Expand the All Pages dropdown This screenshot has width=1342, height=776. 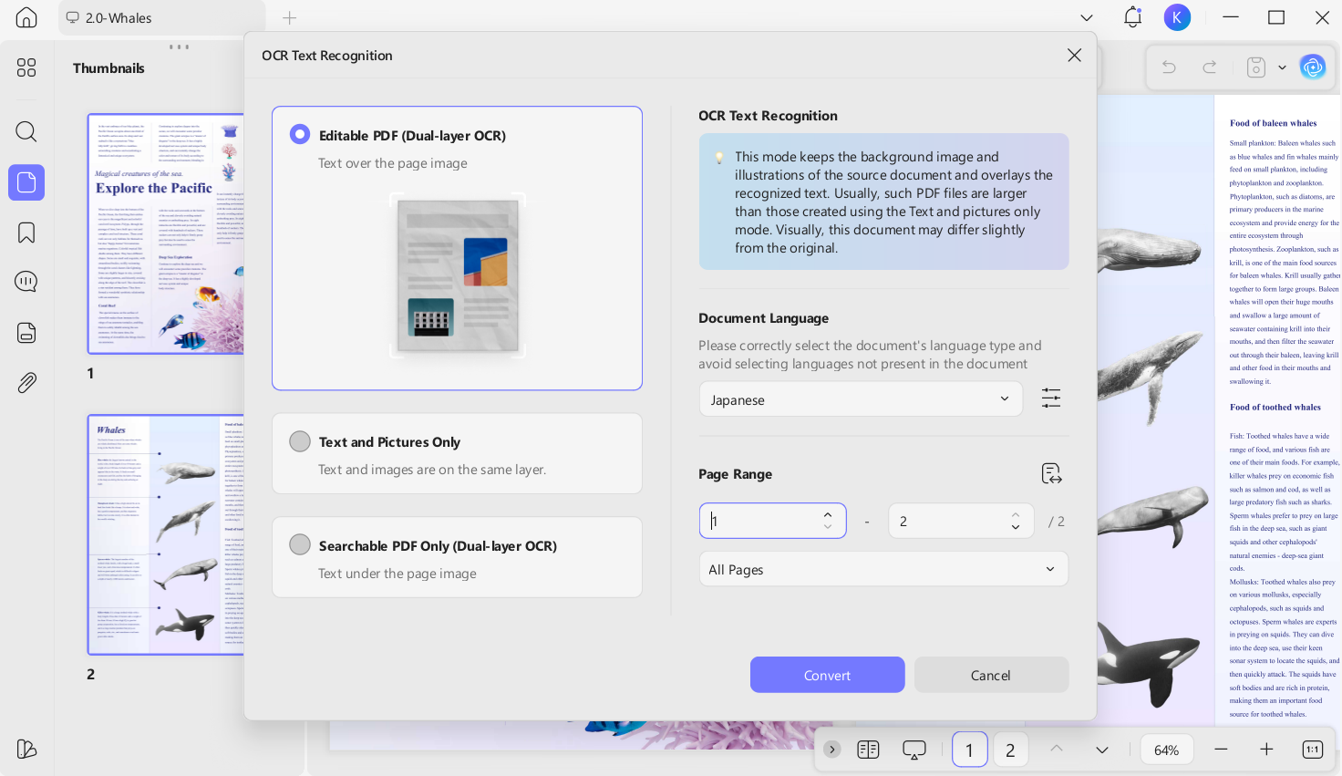click(x=883, y=569)
